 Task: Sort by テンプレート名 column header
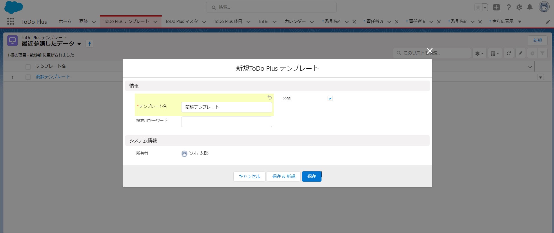(51, 66)
